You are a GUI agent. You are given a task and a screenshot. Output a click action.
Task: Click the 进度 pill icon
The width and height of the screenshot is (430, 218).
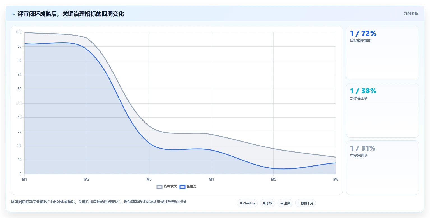282,203
